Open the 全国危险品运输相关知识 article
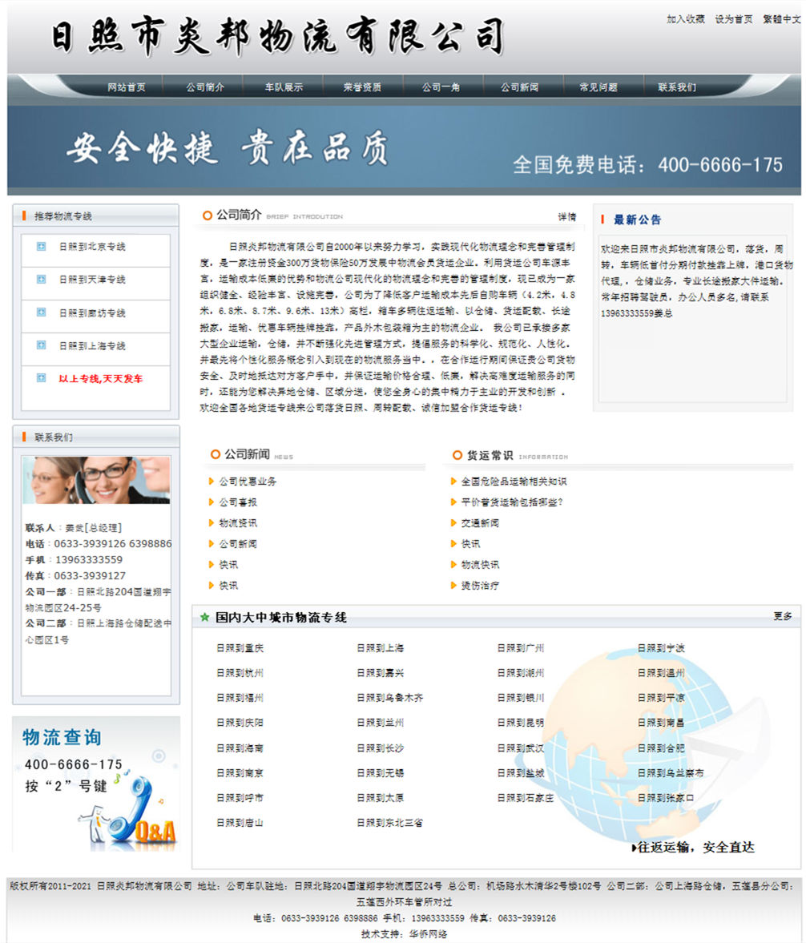 pyautogui.click(x=514, y=482)
